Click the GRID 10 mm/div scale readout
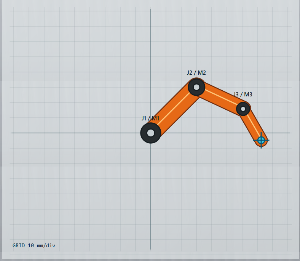This screenshot has width=300, height=261. point(34,245)
